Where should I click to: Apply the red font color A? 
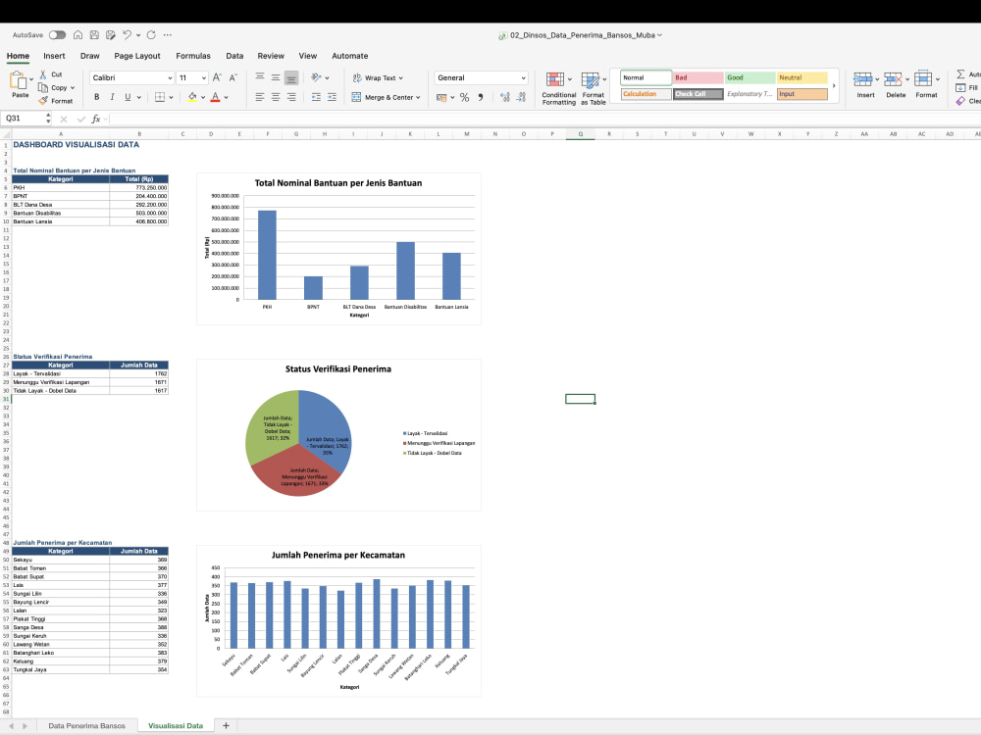click(215, 97)
